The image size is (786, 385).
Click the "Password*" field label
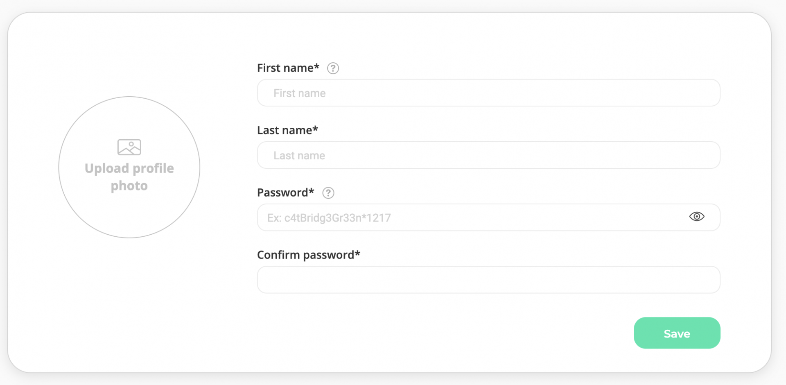tap(285, 192)
